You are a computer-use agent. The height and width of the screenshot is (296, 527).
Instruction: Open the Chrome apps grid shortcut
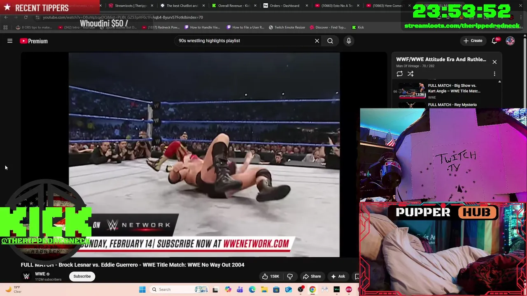(5, 28)
